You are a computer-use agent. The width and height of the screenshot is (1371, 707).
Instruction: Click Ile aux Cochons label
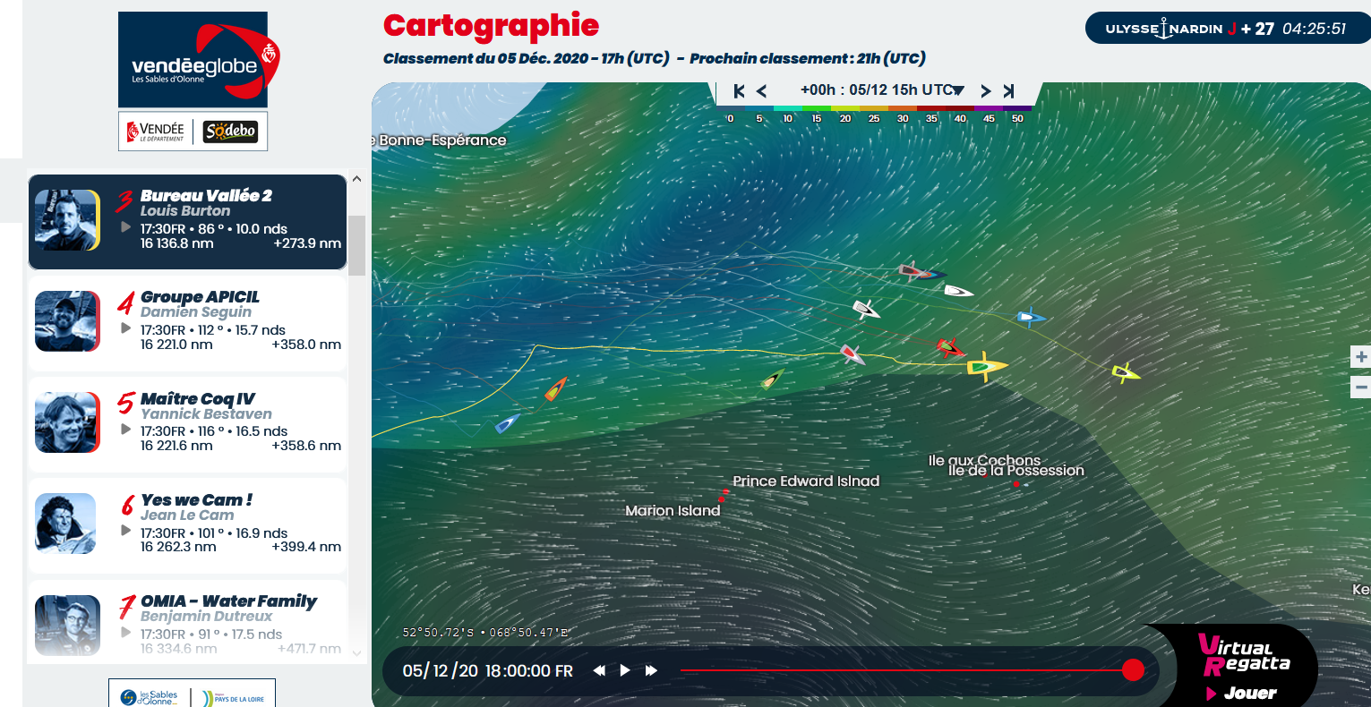[984, 459]
